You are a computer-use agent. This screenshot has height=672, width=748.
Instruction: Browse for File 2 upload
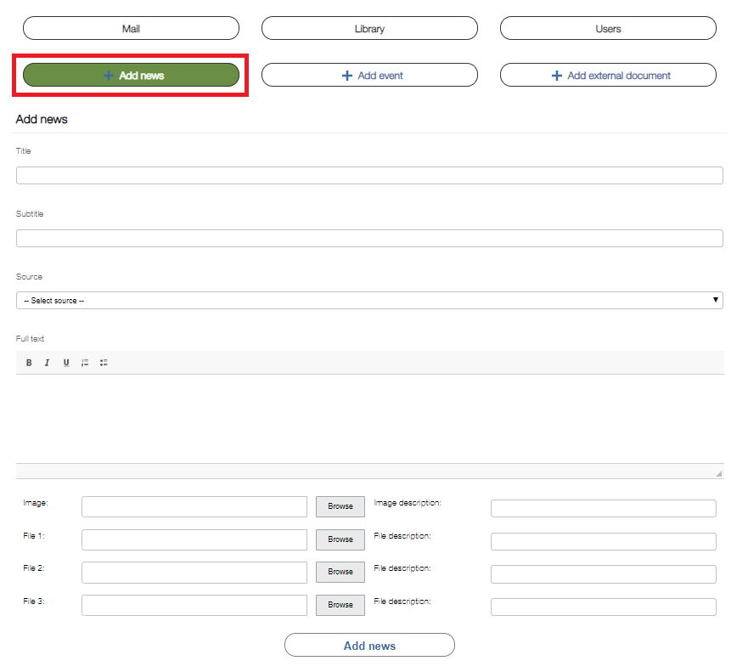pyautogui.click(x=340, y=572)
